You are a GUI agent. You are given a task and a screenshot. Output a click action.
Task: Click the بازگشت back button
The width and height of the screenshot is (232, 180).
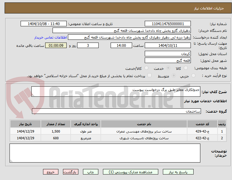[71, 172]
